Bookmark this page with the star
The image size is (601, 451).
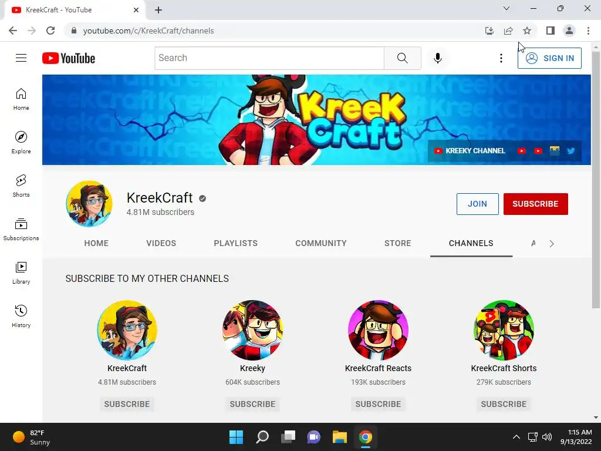pyautogui.click(x=527, y=31)
